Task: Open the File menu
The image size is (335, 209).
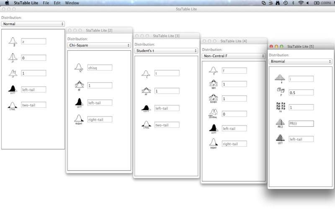Action: pyautogui.click(x=46, y=3)
